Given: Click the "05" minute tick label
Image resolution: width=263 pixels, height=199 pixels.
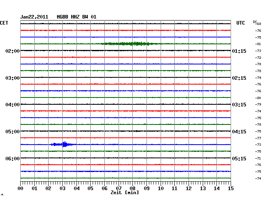Looking at the screenshot, I should point(90,189).
